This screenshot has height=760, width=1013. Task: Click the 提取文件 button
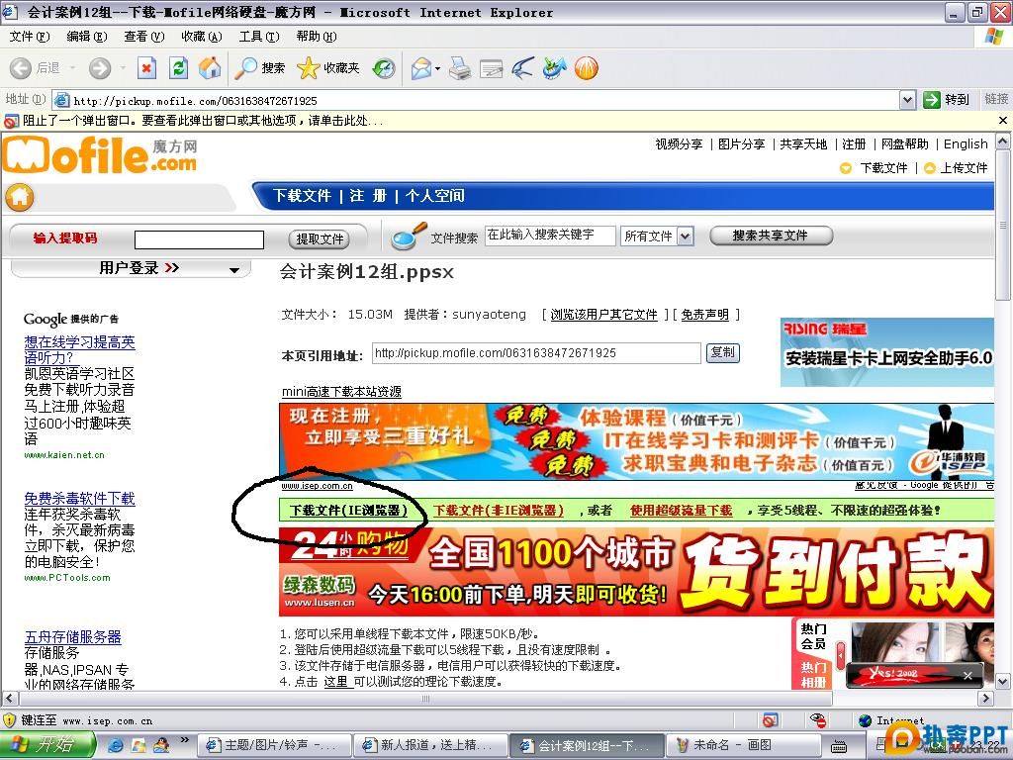click(320, 239)
